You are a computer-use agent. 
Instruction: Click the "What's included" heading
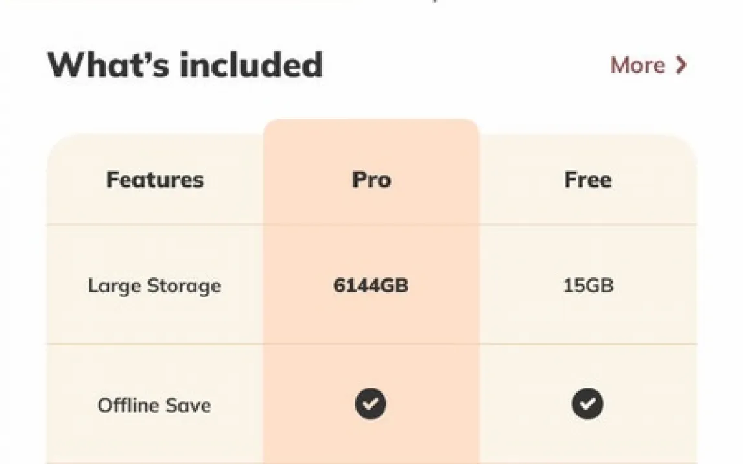click(185, 65)
